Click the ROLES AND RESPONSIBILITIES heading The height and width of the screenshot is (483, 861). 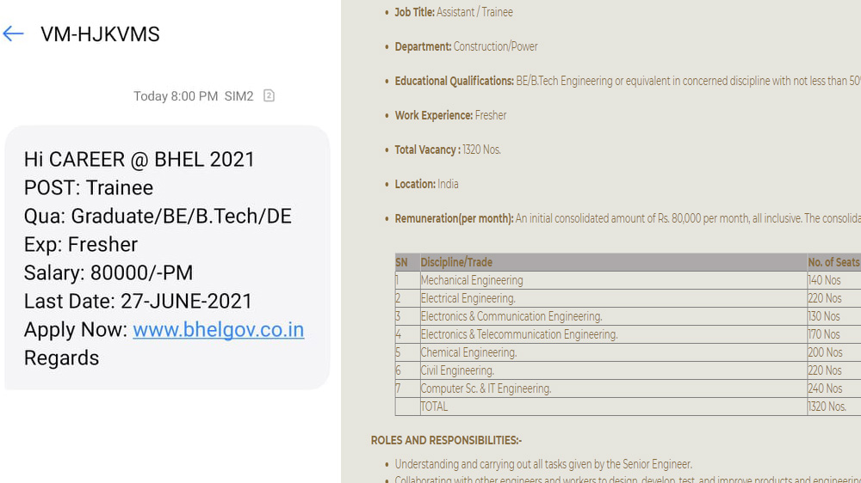446,440
